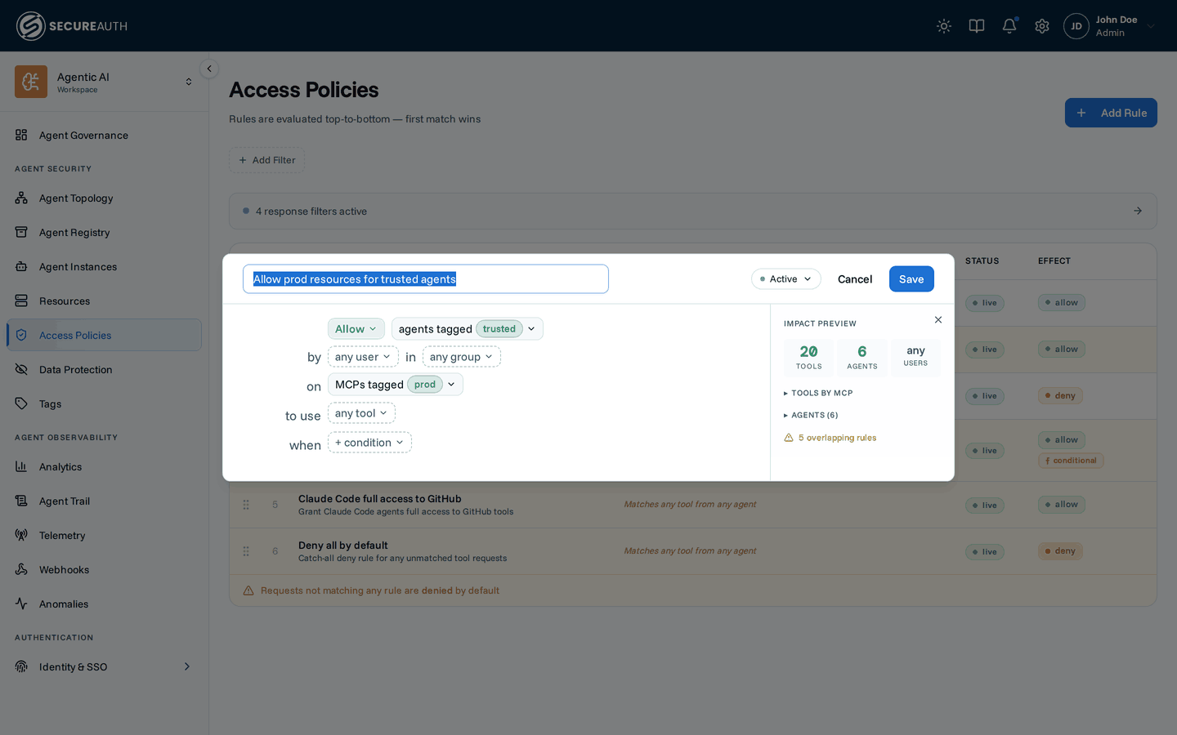Screen dimensions: 1177x735
Task: Open the any group dropdown
Action: pos(461,357)
